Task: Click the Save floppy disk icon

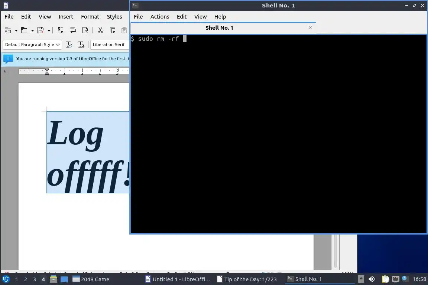Action: tap(40, 30)
